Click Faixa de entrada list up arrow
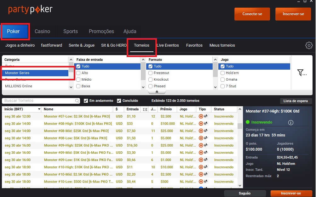This screenshot has height=197, width=316. pos(143,60)
